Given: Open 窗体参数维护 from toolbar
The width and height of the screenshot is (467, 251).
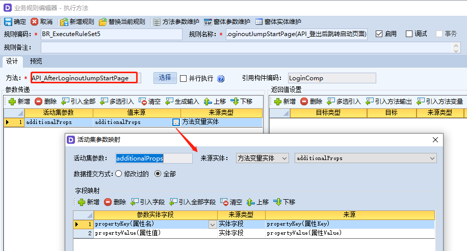Looking at the screenshot, I should click(x=208, y=22).
